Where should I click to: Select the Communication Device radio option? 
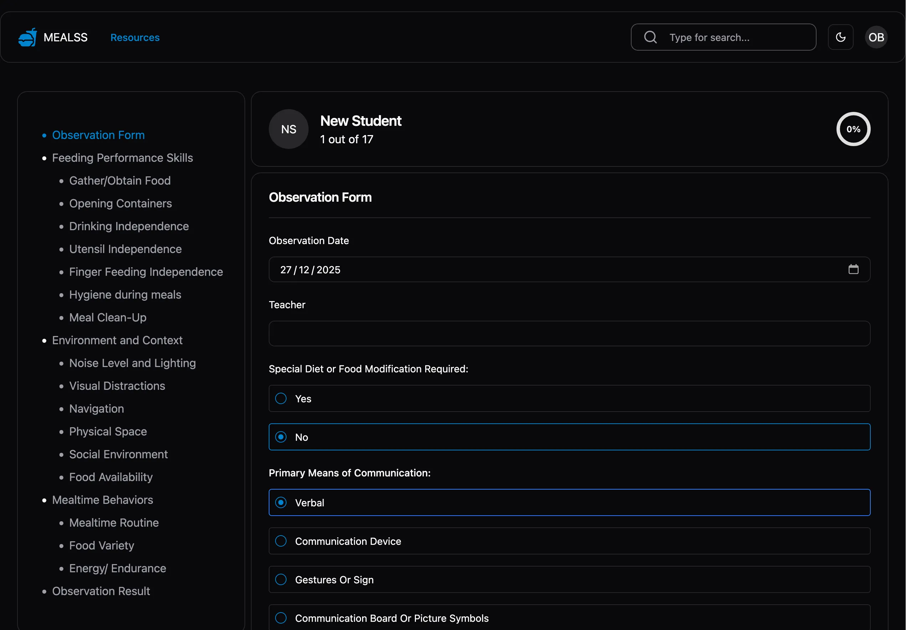281,541
